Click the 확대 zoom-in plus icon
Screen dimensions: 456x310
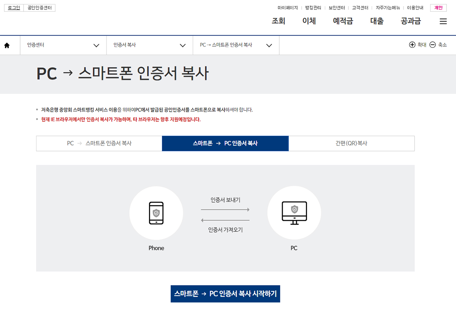tap(412, 45)
